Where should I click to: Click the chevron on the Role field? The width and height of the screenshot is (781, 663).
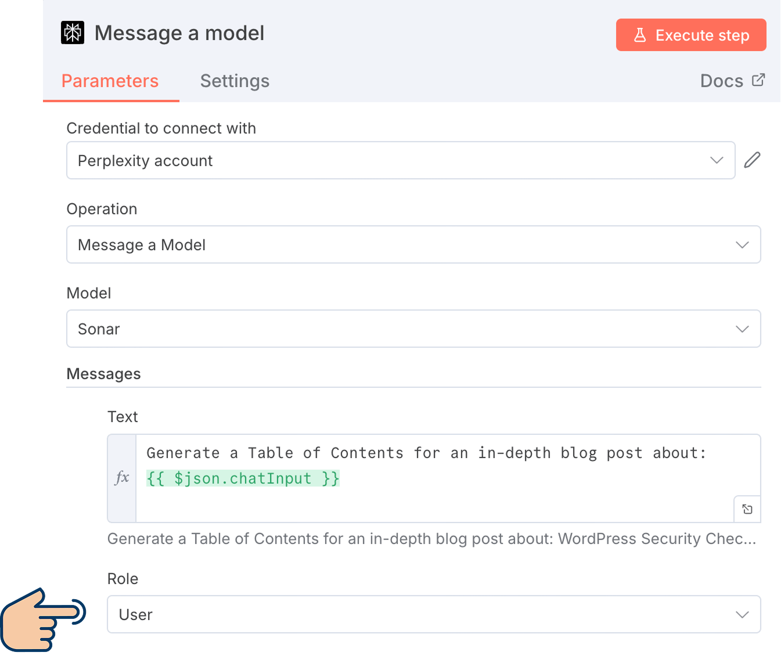(x=742, y=614)
